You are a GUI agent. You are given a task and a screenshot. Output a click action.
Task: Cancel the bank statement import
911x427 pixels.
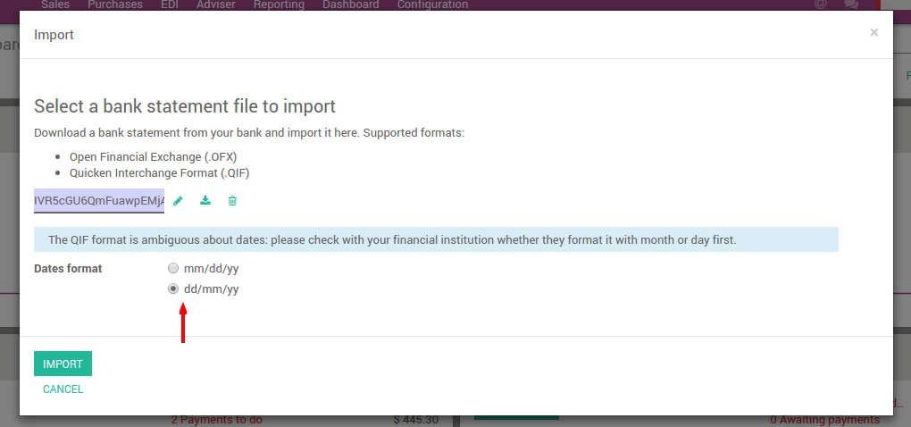[x=63, y=389]
